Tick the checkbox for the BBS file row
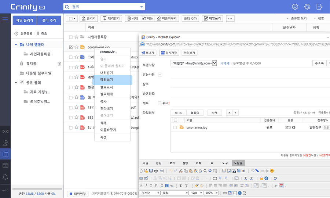This screenshot has height=198, width=330. pyautogui.click(x=71, y=118)
